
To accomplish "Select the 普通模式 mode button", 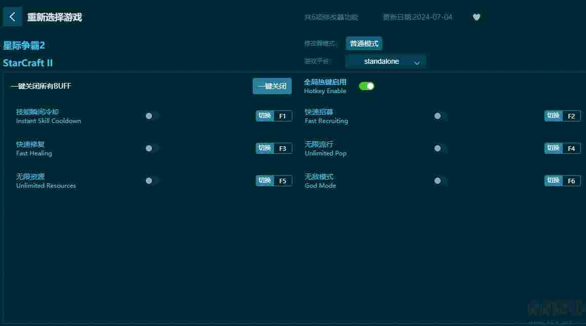I will pos(364,44).
